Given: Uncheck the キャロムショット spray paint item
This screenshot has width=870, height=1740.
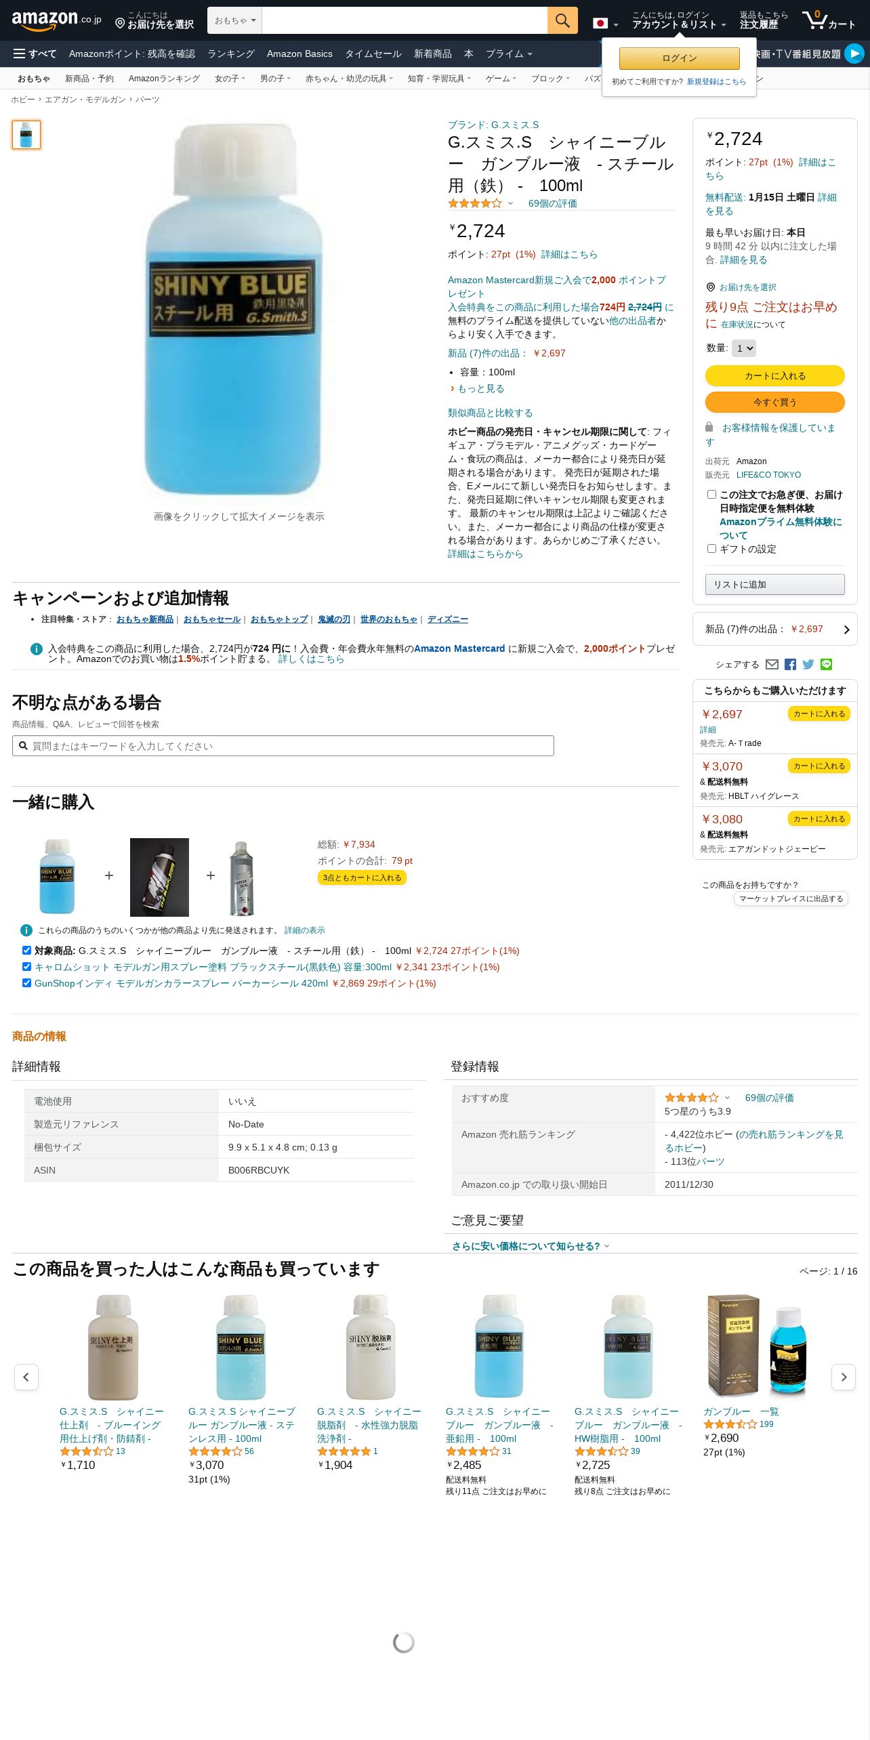Looking at the screenshot, I should pyautogui.click(x=26, y=966).
